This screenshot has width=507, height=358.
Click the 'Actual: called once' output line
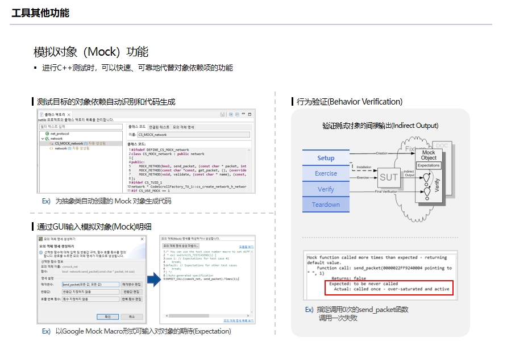point(392,289)
